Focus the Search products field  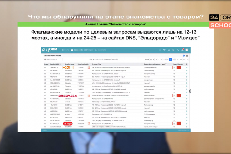(x=53, y=59)
